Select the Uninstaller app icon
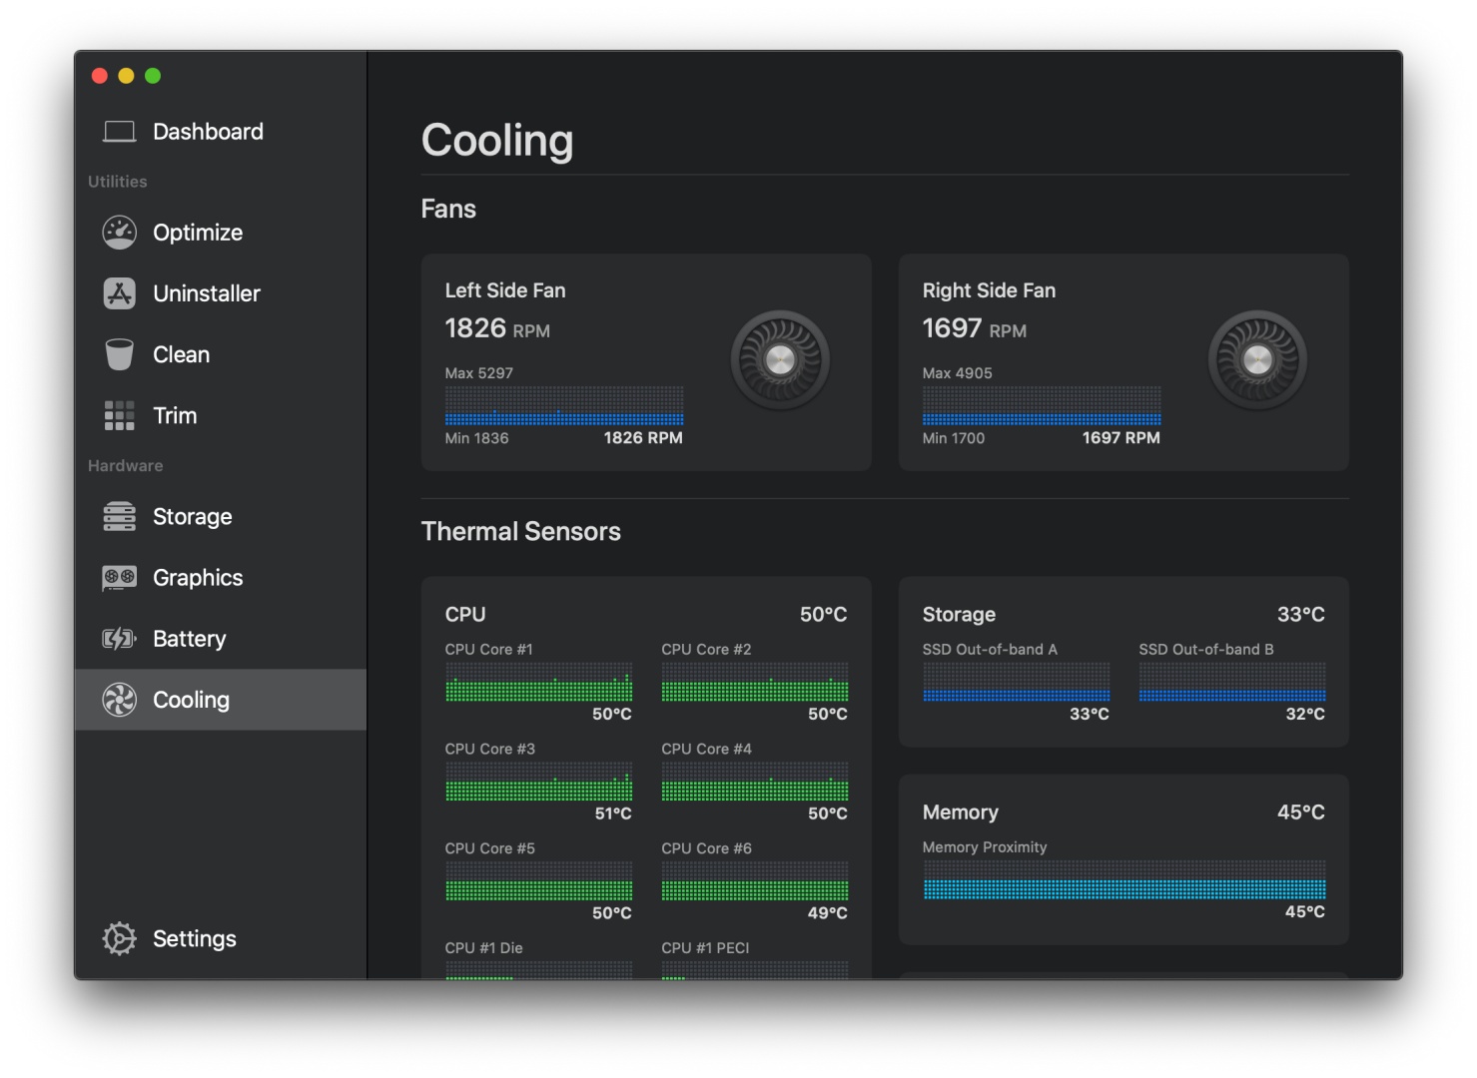 [119, 293]
